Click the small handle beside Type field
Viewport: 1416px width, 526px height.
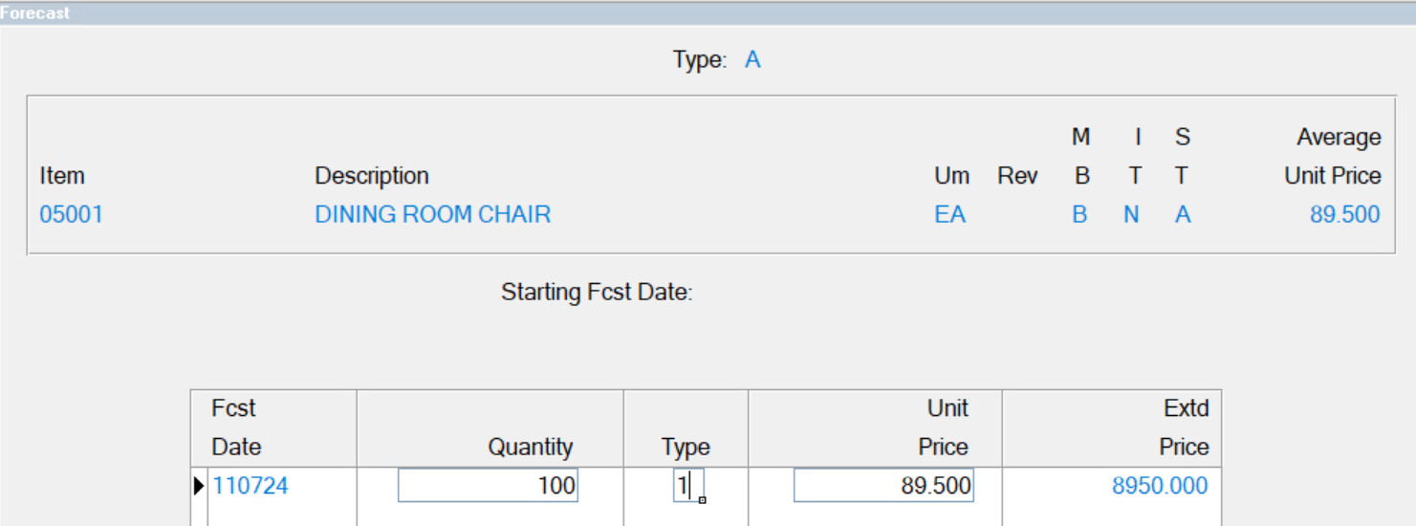703,499
